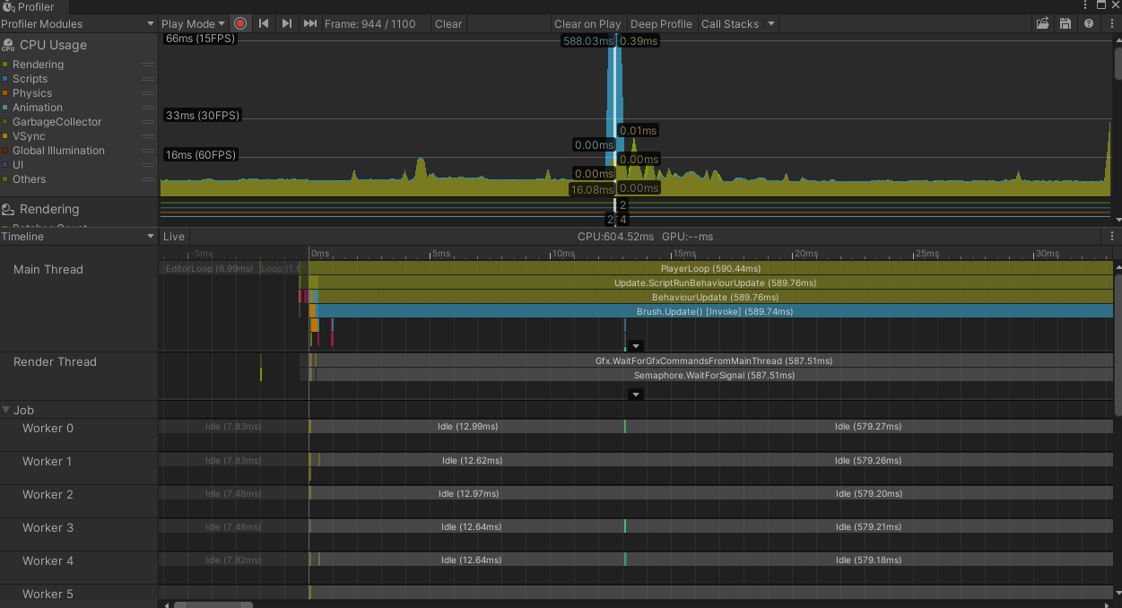Viewport: 1122px width, 608px height.
Task: Select the BehaviourUpdate (589.76ms) sample
Action: coord(714,297)
